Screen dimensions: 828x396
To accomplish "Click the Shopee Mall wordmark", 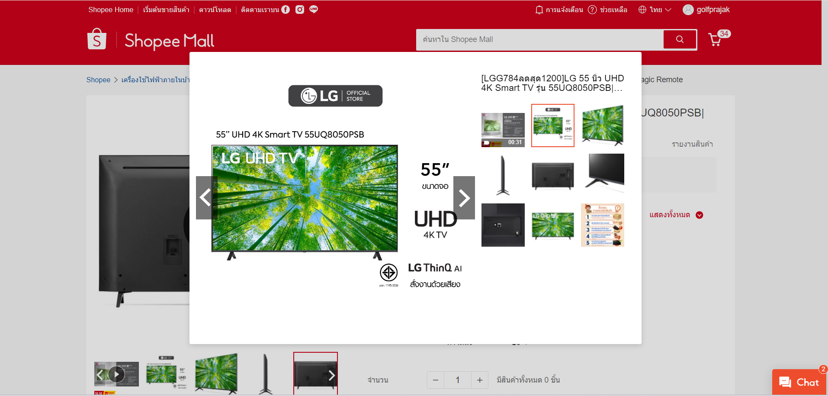I will click(x=169, y=41).
